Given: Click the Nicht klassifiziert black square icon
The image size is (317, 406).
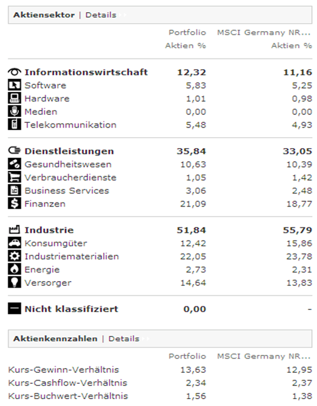Looking at the screenshot, I should (14, 309).
